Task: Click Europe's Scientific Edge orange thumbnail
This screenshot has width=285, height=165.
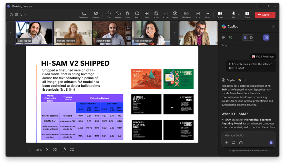Action: 146,79
